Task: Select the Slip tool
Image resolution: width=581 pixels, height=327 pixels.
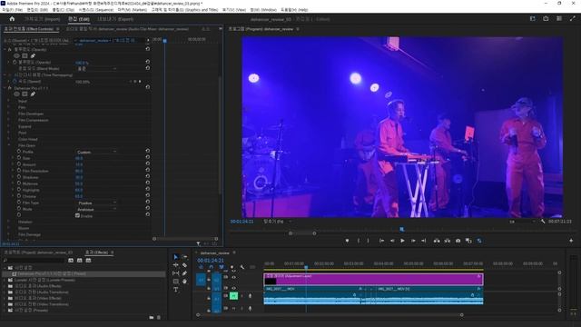Action: pos(175,273)
